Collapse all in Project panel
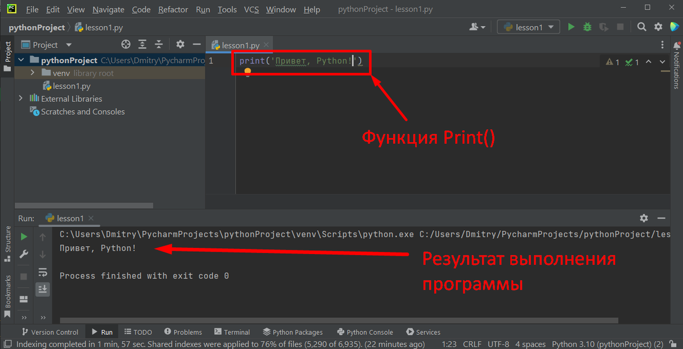The image size is (683, 349). coord(159,44)
